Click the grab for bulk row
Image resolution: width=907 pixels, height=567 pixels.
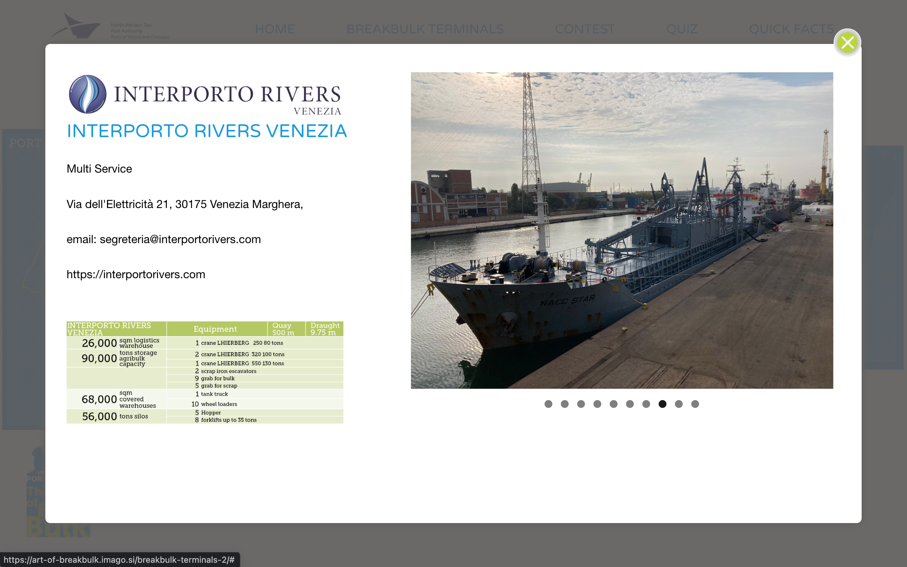tap(255, 378)
